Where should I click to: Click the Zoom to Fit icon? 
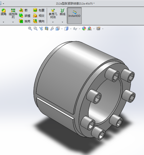tap(30, 29)
